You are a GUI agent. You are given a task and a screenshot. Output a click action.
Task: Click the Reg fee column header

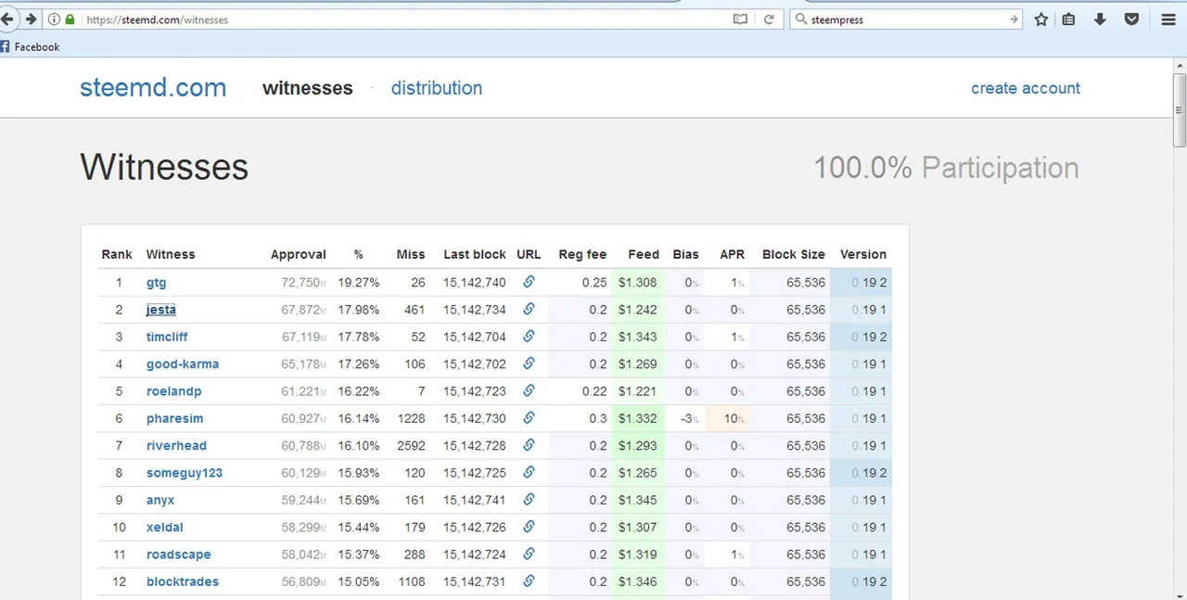point(582,254)
